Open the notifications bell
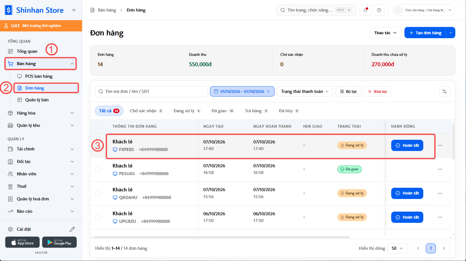The image size is (466, 261). [365, 10]
